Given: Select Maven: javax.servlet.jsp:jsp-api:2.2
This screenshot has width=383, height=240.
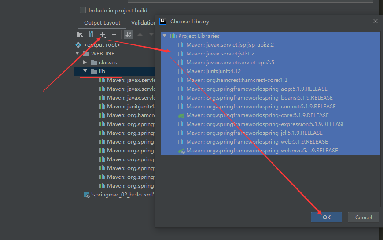Looking at the screenshot, I should [230, 45].
